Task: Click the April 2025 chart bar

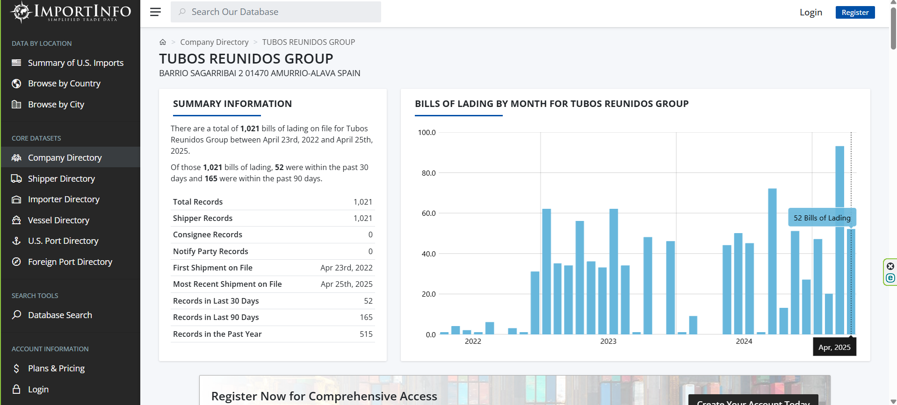Action: pos(851,282)
